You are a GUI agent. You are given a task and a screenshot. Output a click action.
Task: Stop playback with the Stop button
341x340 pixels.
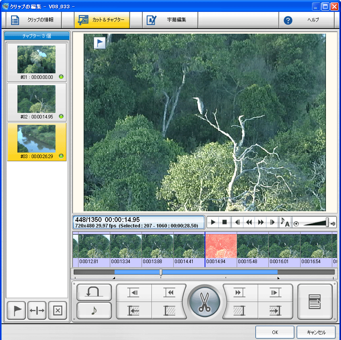click(x=224, y=222)
